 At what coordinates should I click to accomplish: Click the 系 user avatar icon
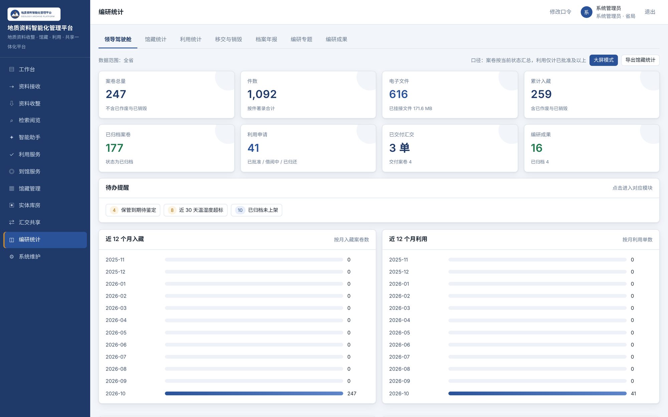(x=587, y=12)
